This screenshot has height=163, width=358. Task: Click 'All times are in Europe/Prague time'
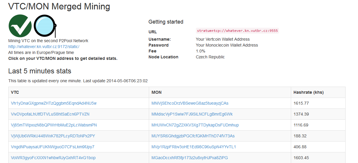coord(41,52)
